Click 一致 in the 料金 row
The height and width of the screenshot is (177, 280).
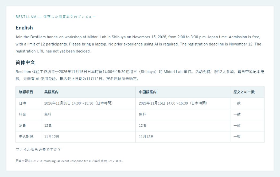[x=237, y=114]
